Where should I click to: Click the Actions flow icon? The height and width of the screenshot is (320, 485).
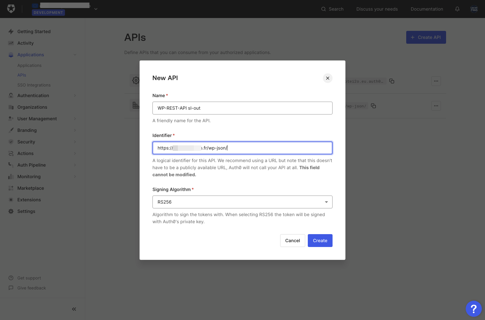(x=11, y=153)
